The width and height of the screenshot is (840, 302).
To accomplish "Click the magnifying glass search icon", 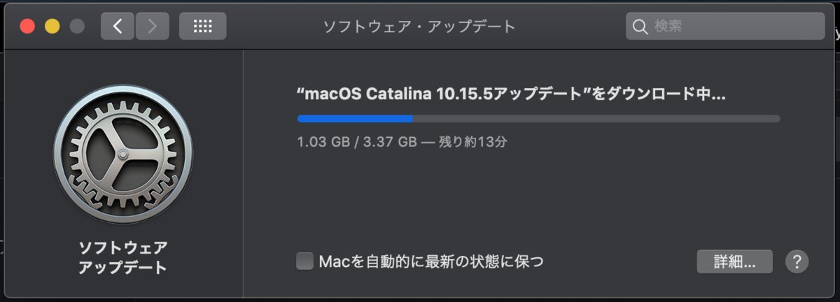I will click(x=639, y=27).
